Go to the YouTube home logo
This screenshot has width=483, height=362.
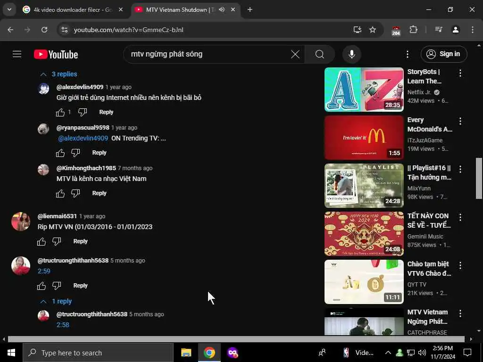tap(56, 55)
